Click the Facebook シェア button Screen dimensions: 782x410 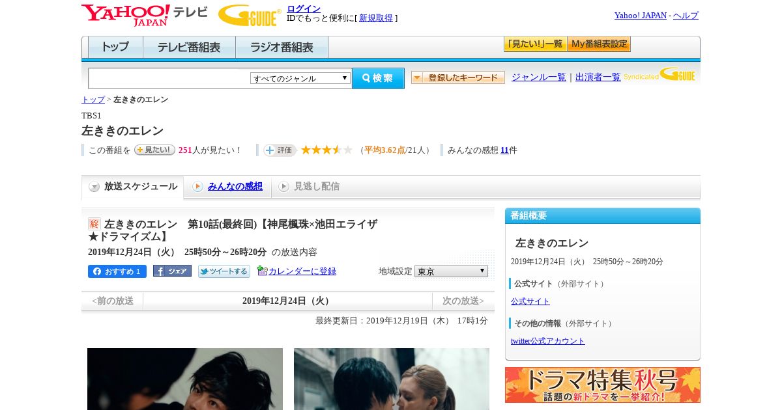[x=172, y=271]
